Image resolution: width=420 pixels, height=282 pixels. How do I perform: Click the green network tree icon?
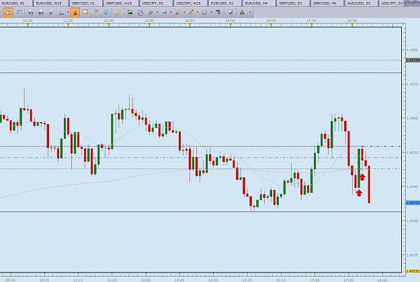click(242, 13)
